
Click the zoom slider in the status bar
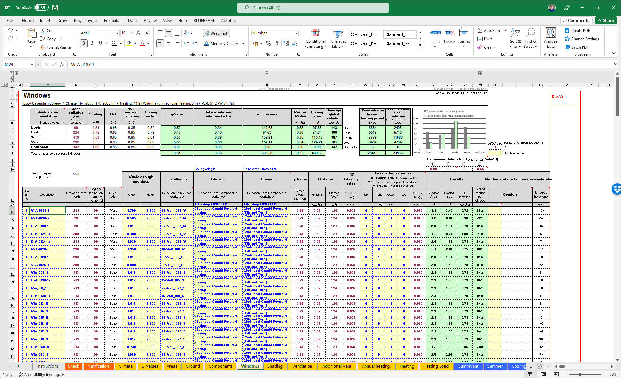click(580, 374)
